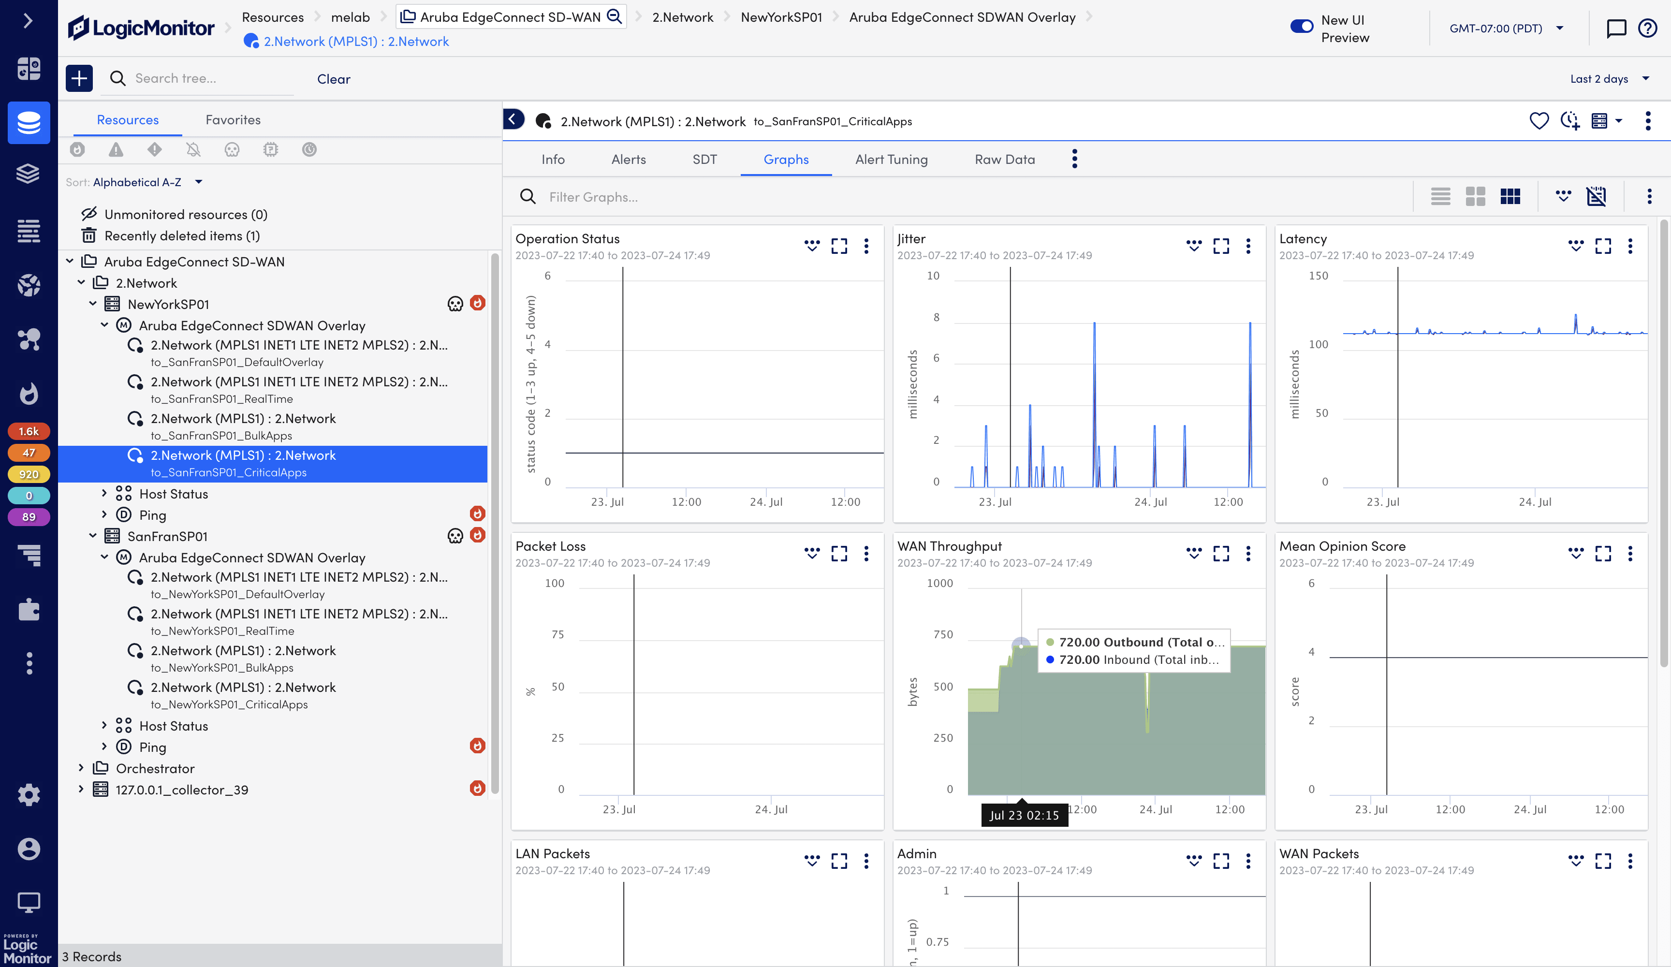Image resolution: width=1671 pixels, height=967 pixels.
Task: Open the Favorites tab
Action: (233, 120)
